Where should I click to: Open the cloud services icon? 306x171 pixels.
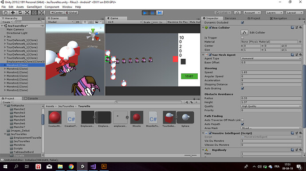[x=237, y=13]
